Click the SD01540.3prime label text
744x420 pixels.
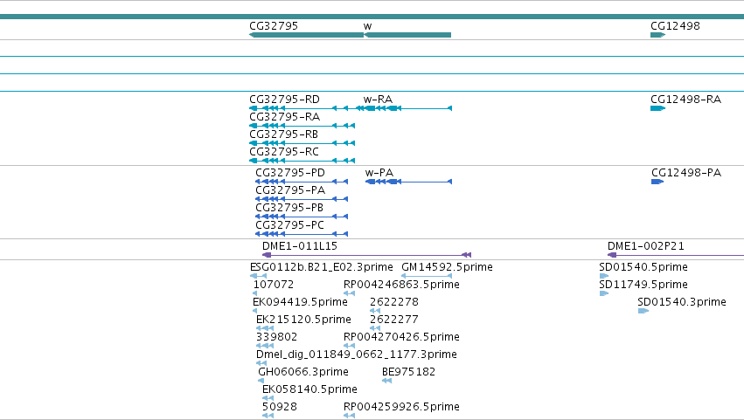coord(682,302)
